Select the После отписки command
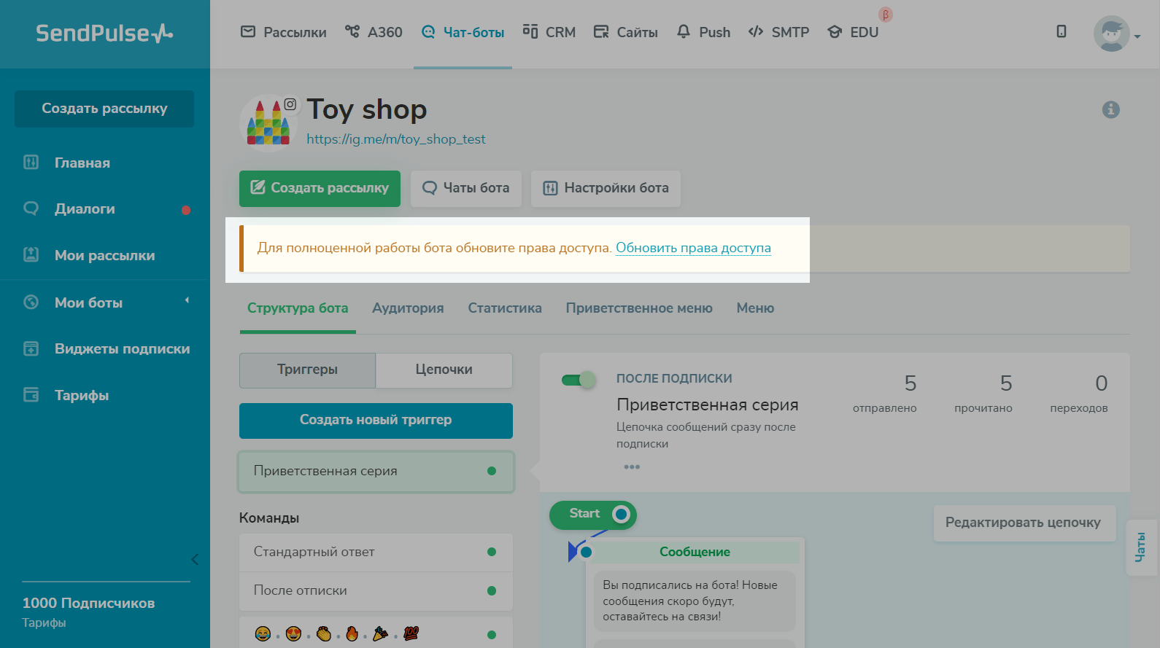The width and height of the screenshot is (1160, 648). click(x=376, y=591)
